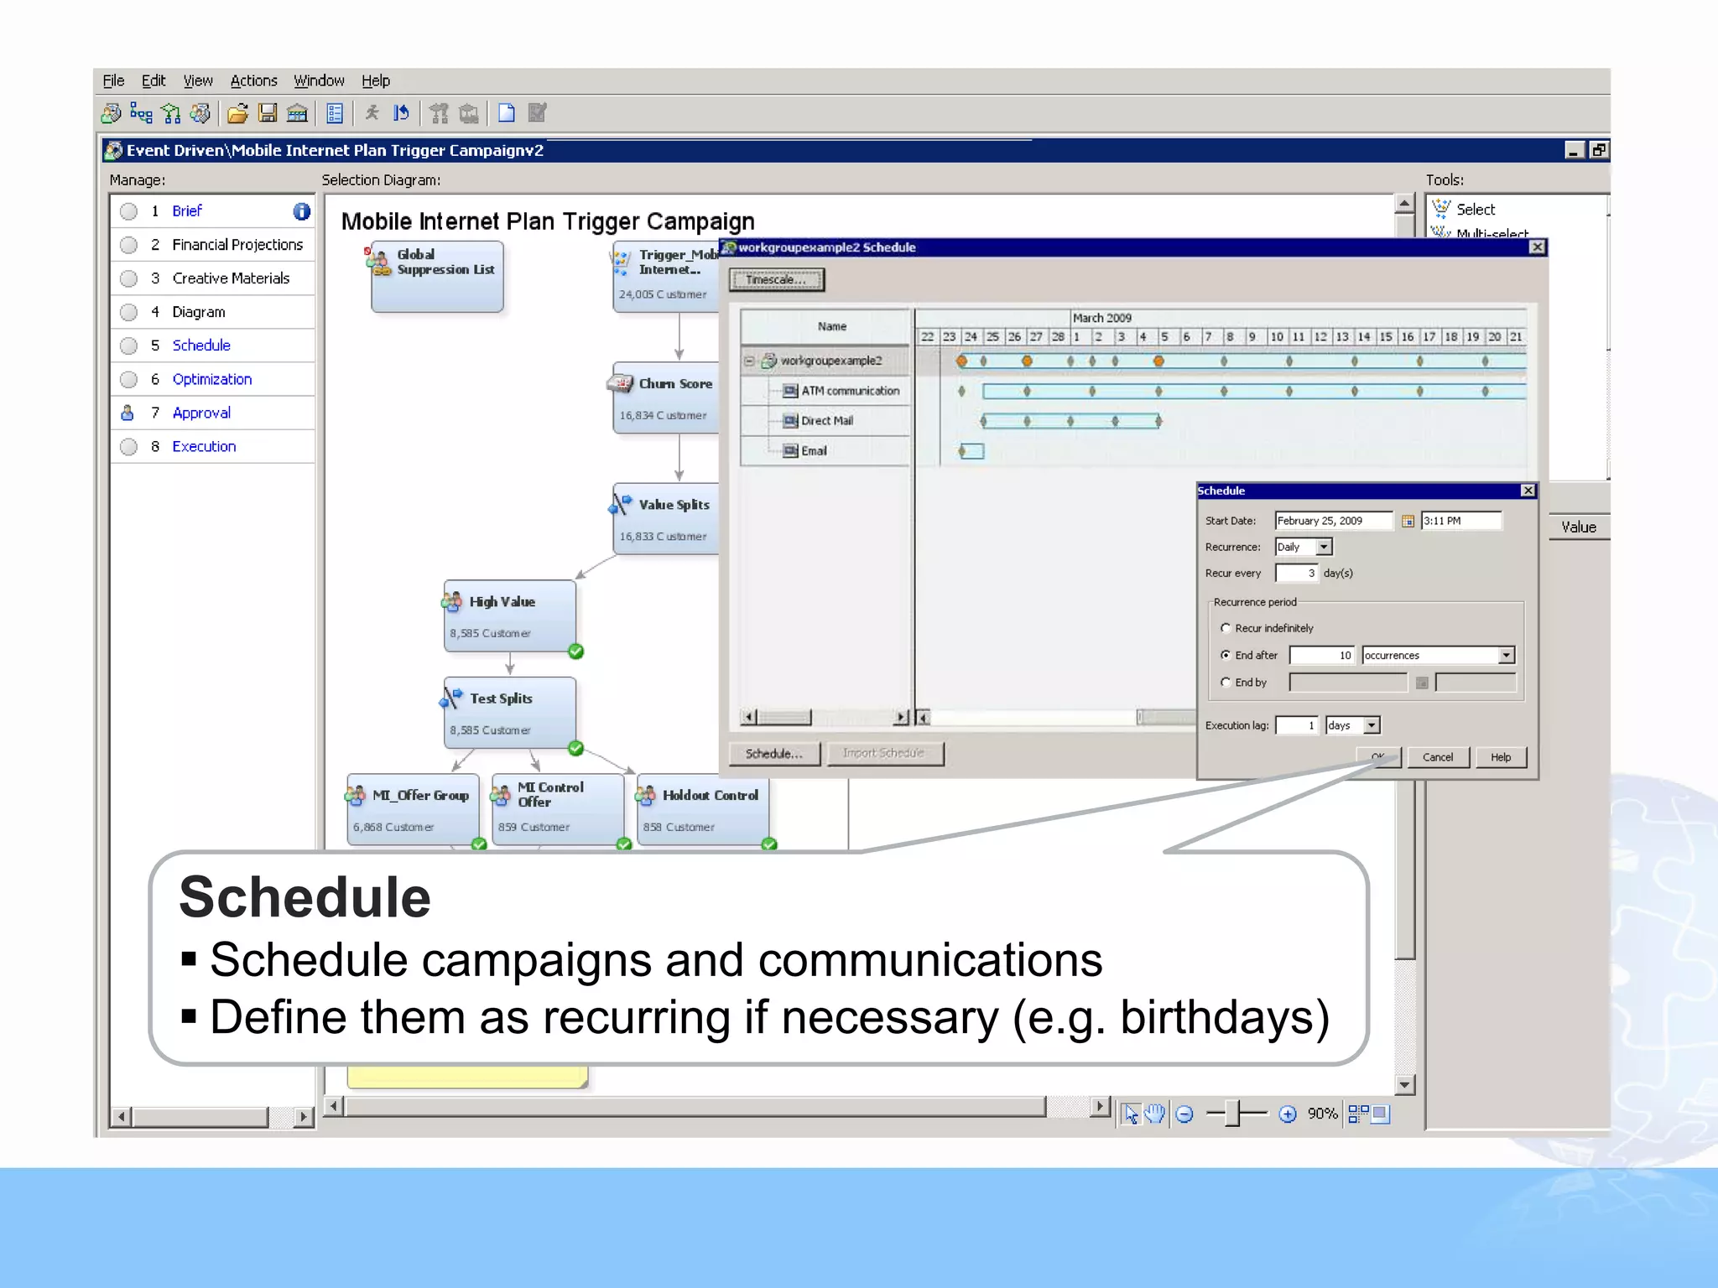Toggle status circle for Optimization step
This screenshot has height=1288, width=1718.
(x=128, y=379)
